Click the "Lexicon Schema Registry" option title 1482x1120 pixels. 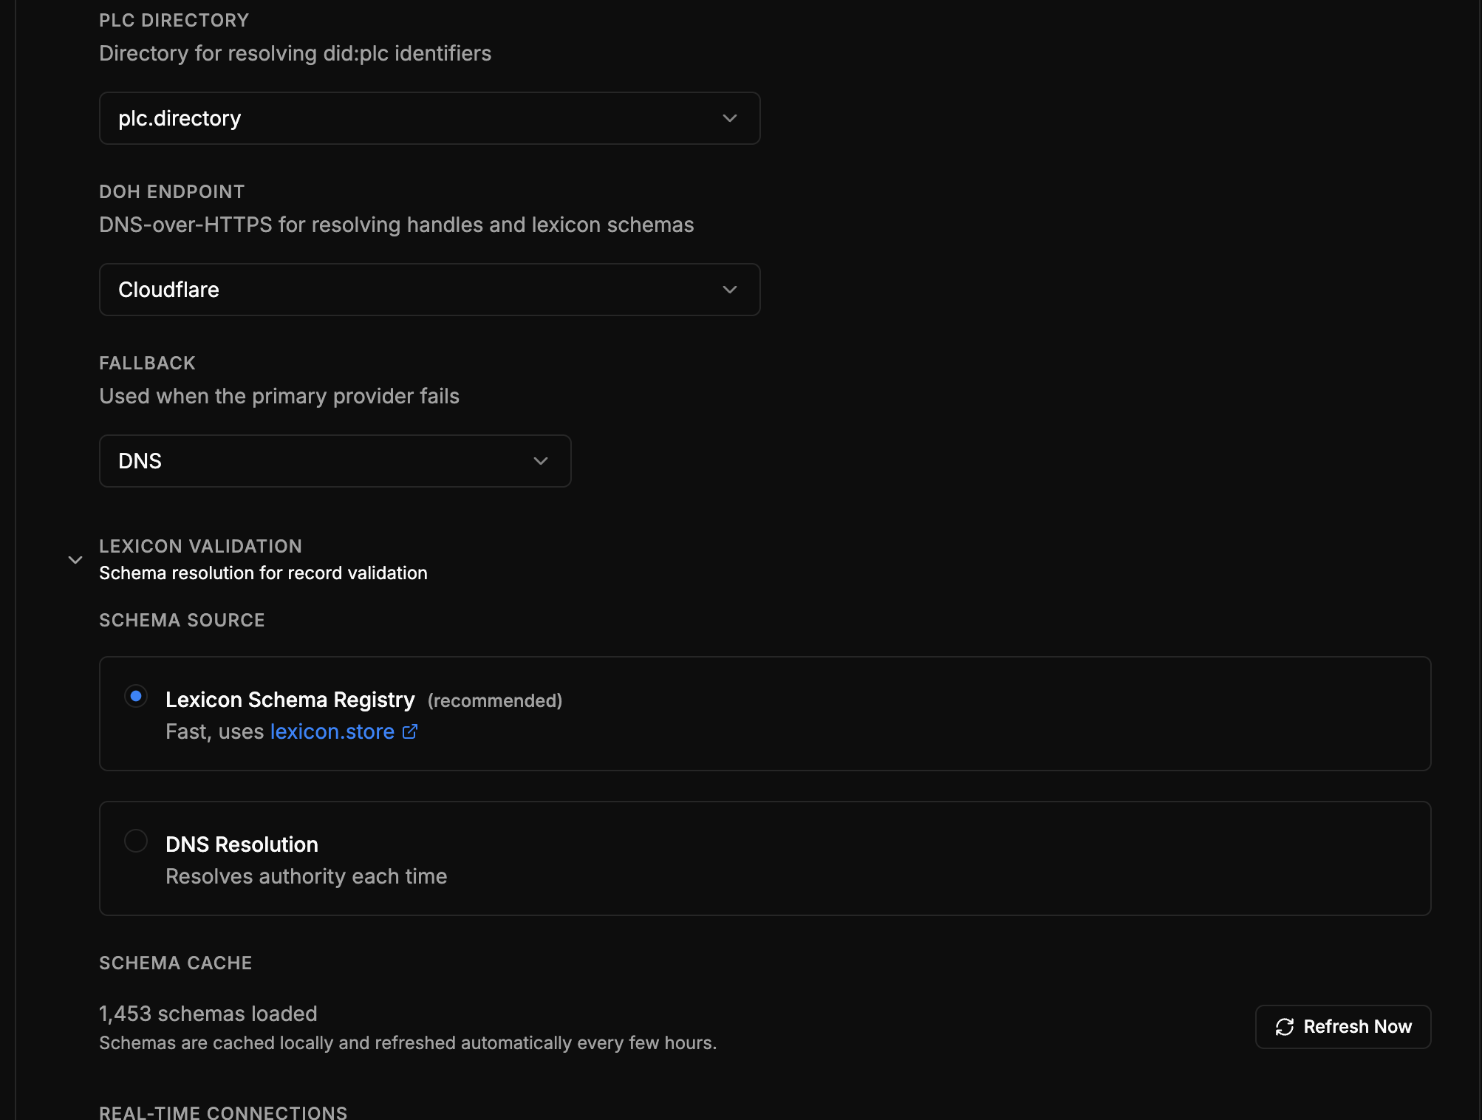290,700
